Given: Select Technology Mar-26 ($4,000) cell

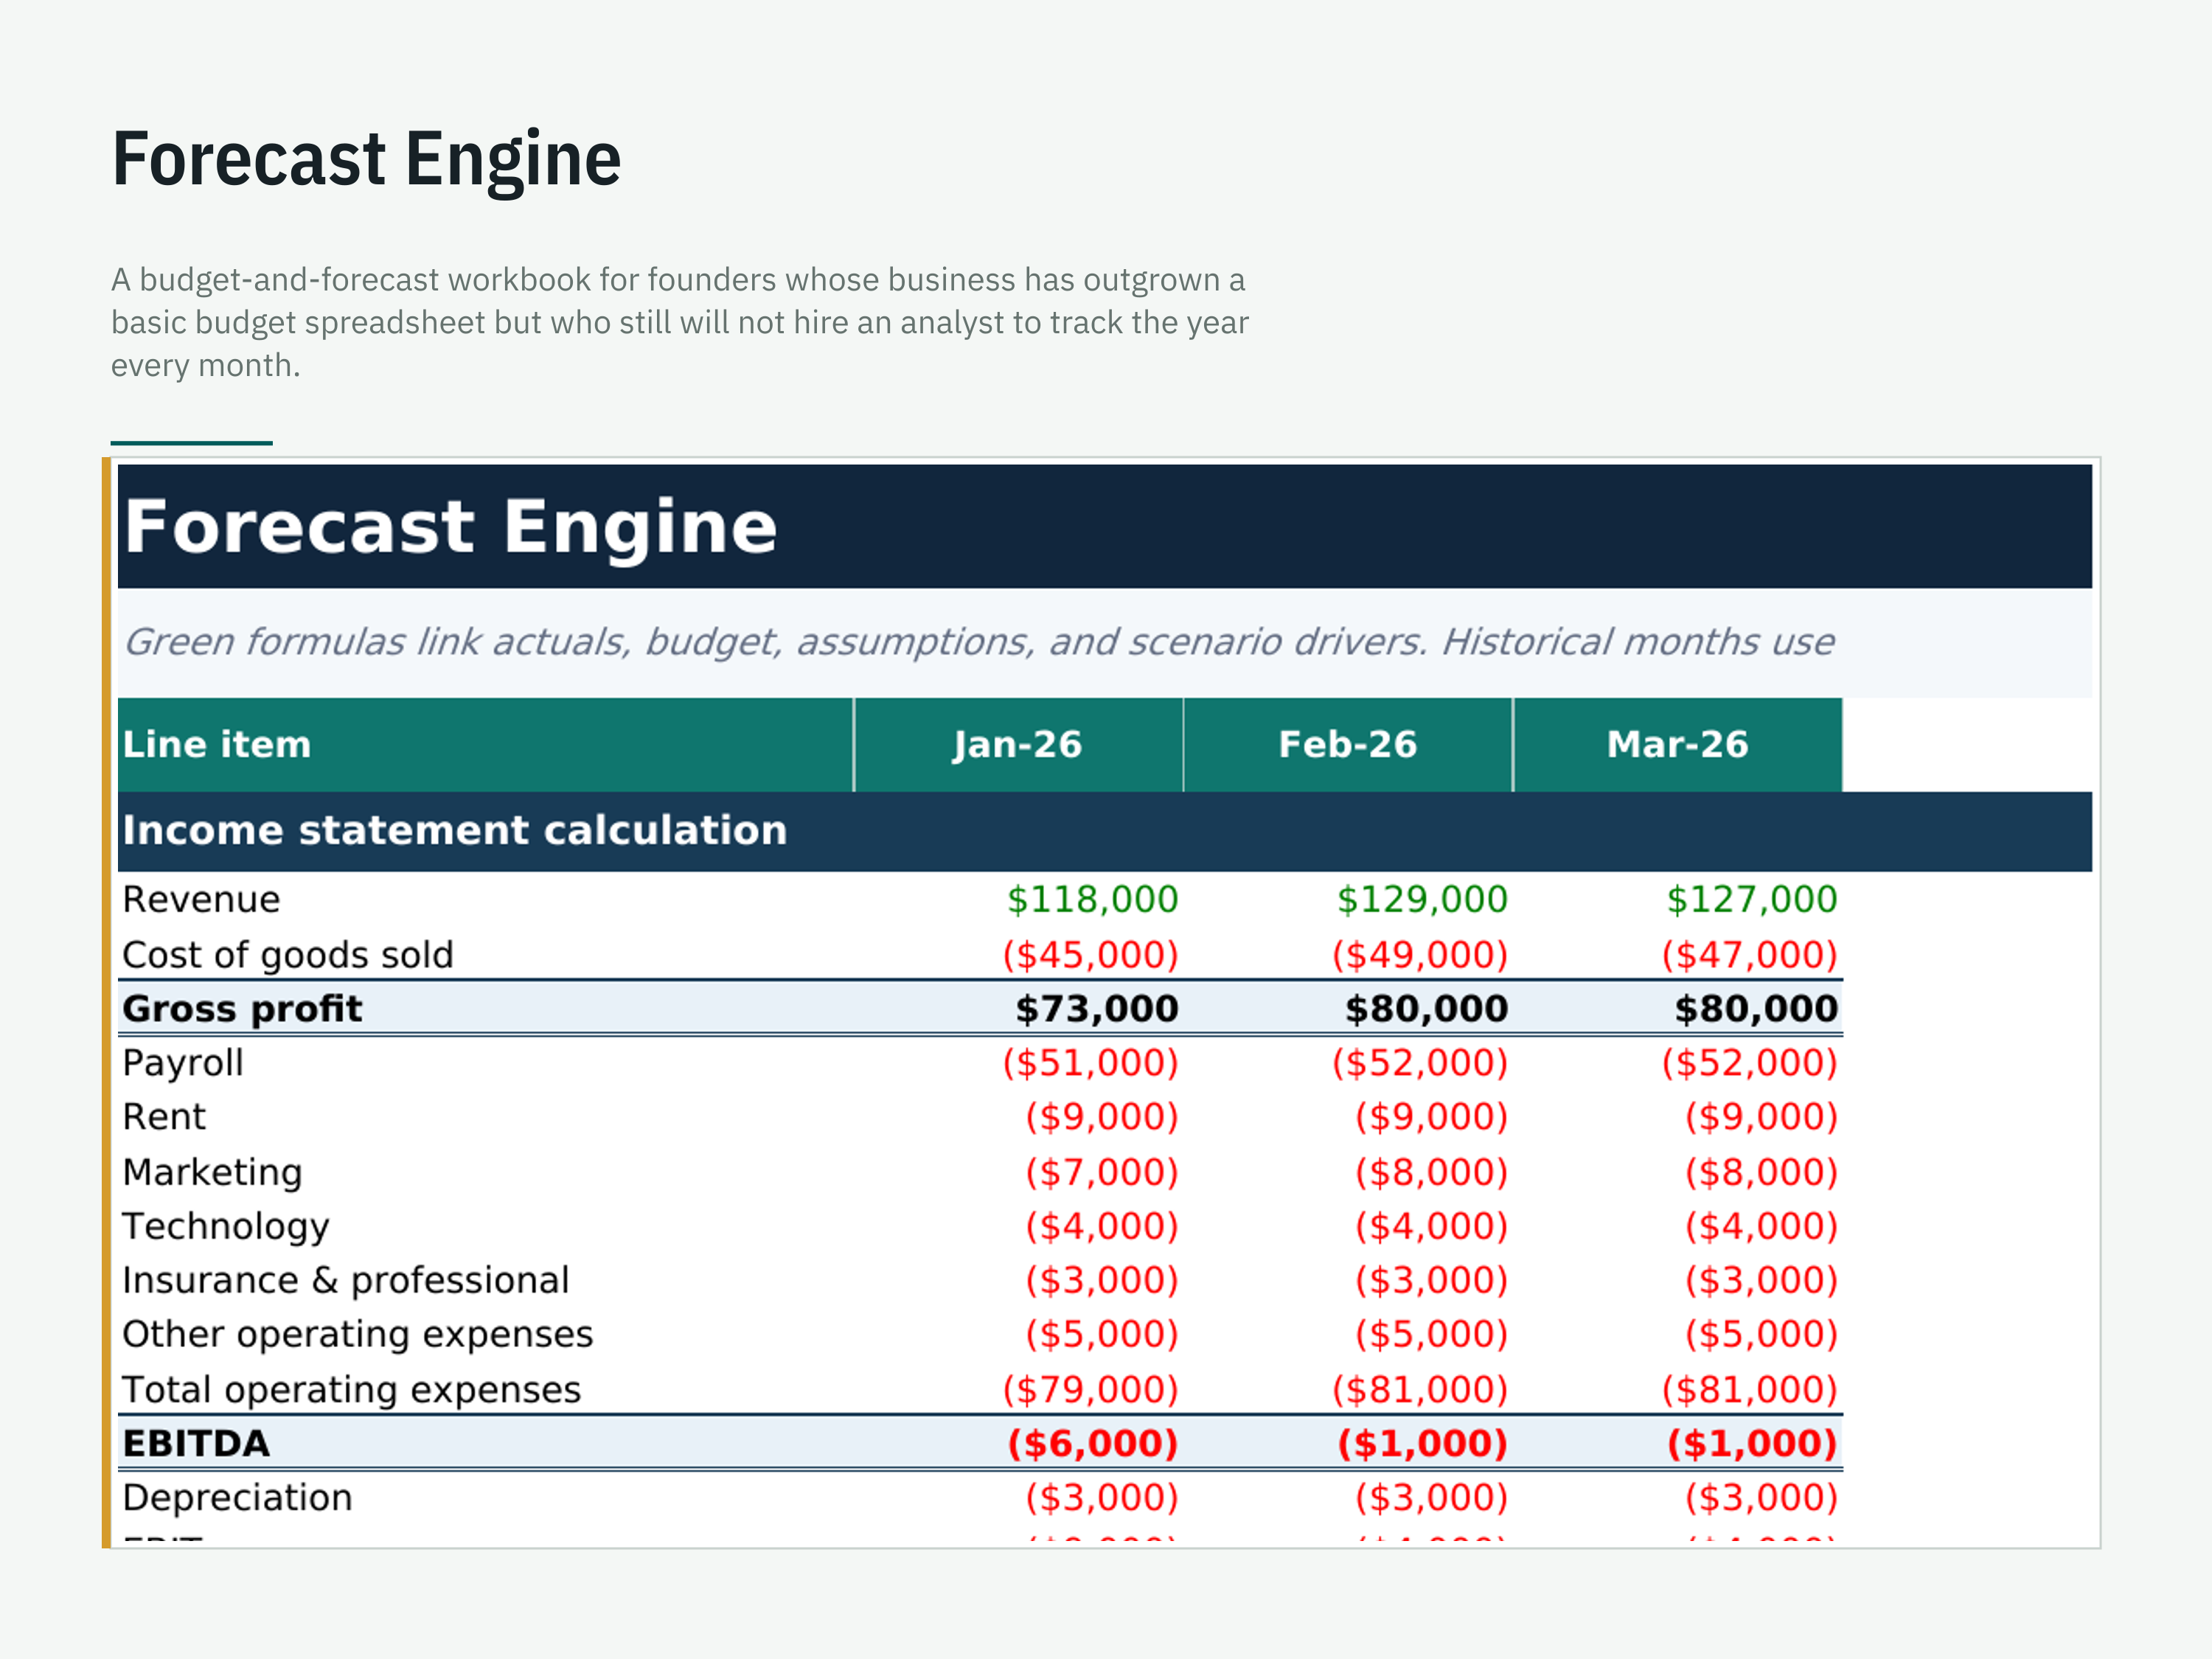Looking at the screenshot, I should click(x=1762, y=1226).
